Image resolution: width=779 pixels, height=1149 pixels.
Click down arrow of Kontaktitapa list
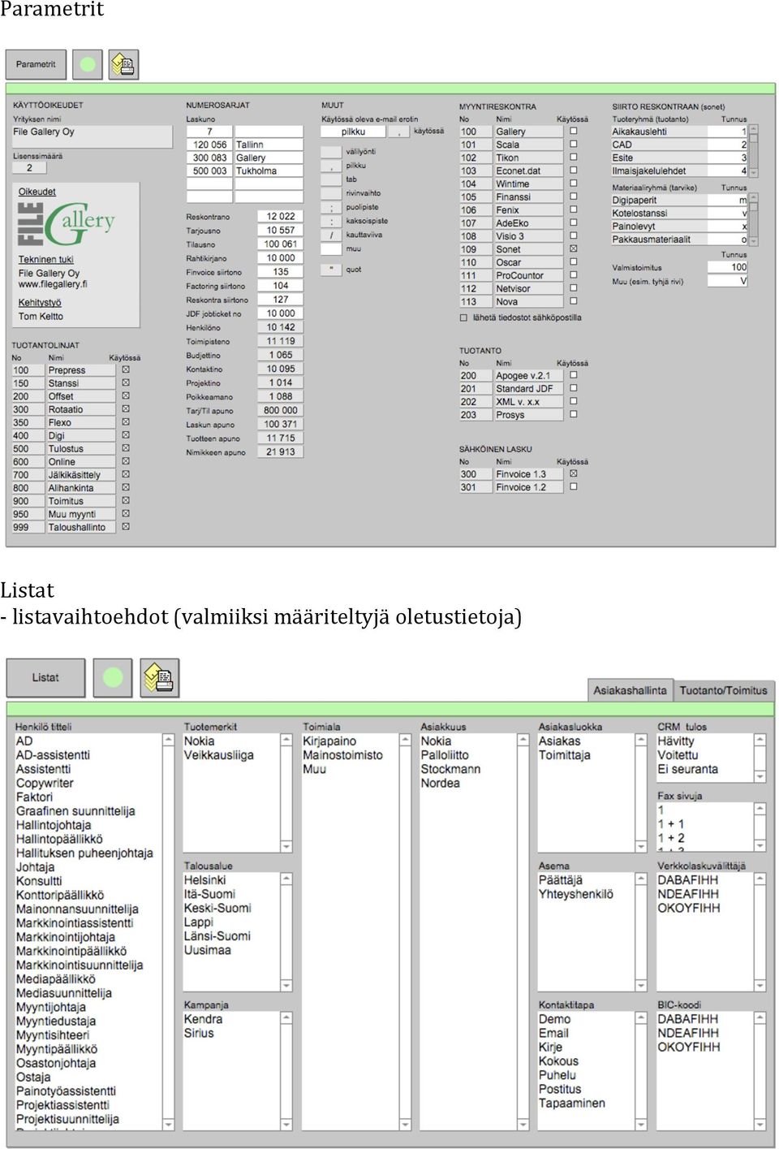[641, 1124]
